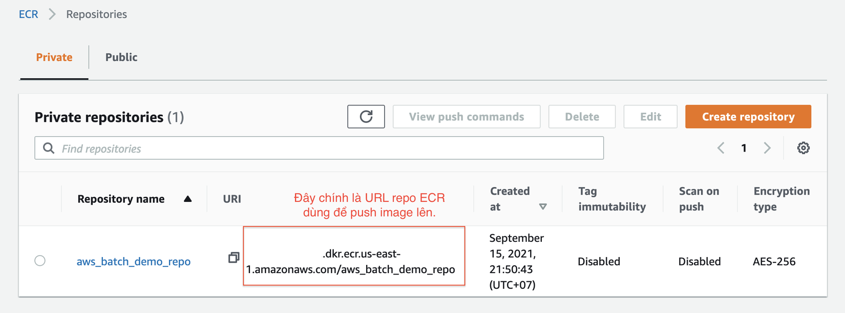The width and height of the screenshot is (845, 313).
Task: Click the search magnifier icon
Action: tap(49, 148)
